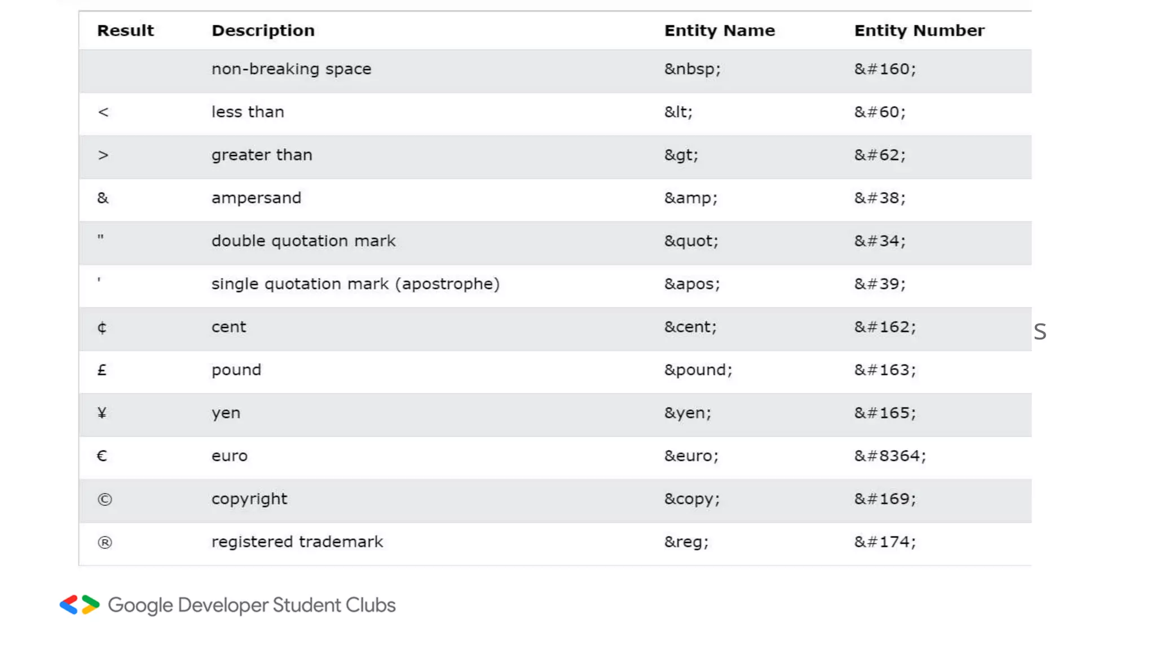1155x649 pixels.
Task: Click the pound symbol in Result column
Action: tap(102, 370)
